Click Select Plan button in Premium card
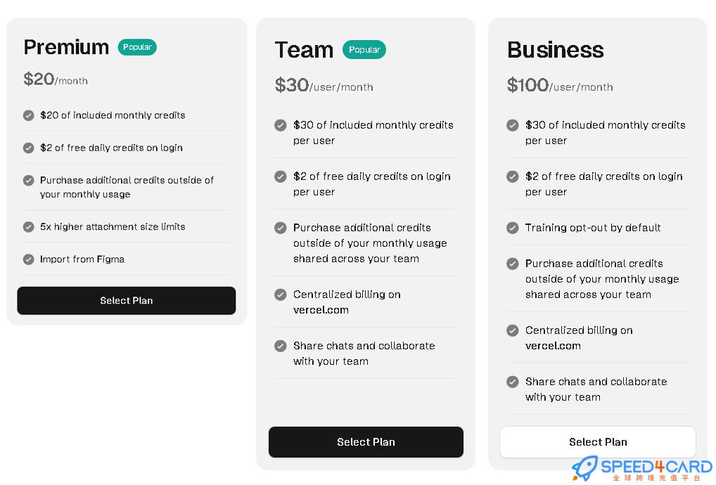 [127, 300]
